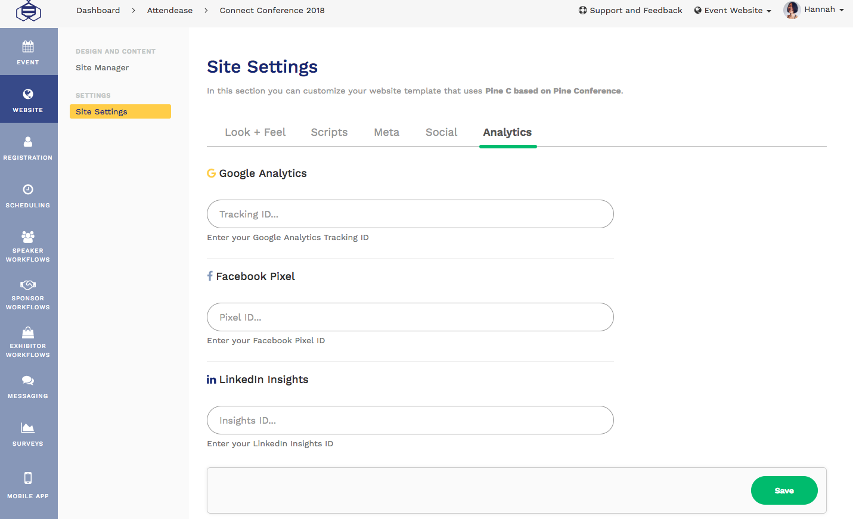The image size is (853, 519).
Task: Open Sponsor Workflows handshake icon
Action: (x=28, y=285)
